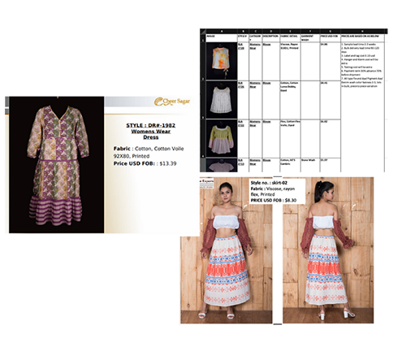406x347 pixels.
Task: Select column H header in spreadsheet
Action: [x=362, y=32]
